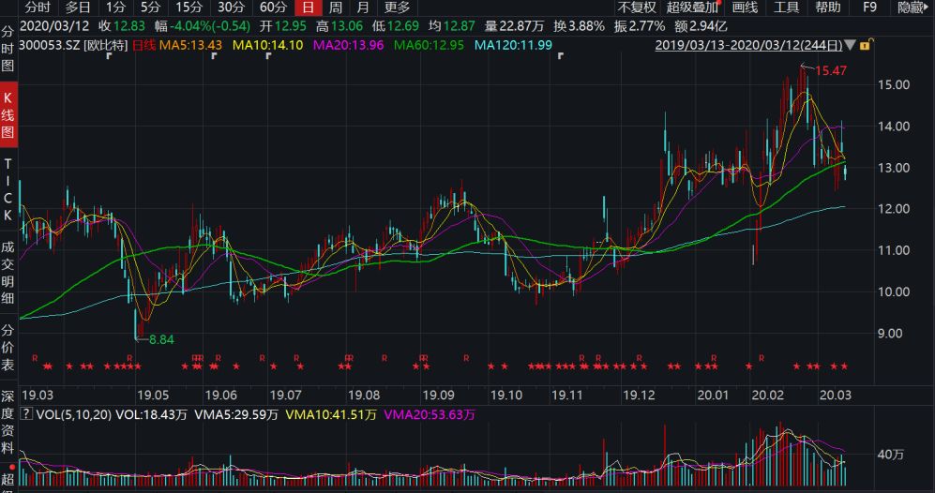The height and width of the screenshot is (493, 935).
Task: Open the 不复权 adjustment dropdown
Action: (637, 7)
